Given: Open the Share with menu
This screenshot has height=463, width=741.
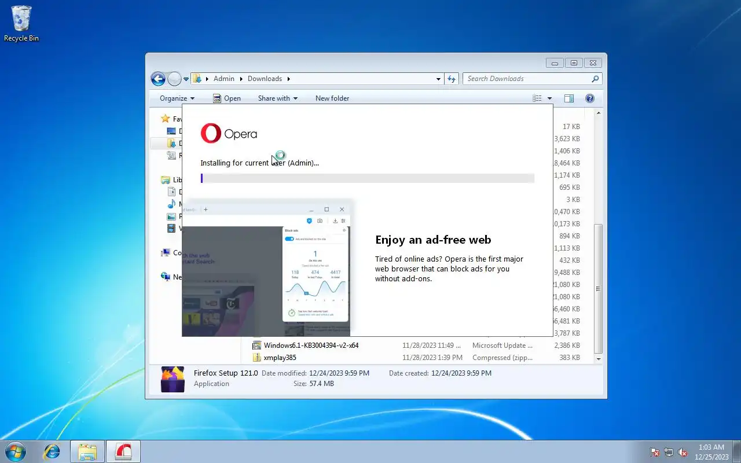Looking at the screenshot, I should (278, 98).
